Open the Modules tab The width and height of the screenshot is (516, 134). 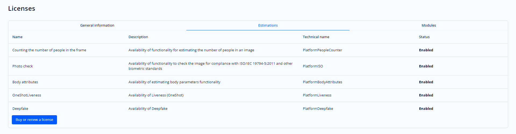point(429,26)
